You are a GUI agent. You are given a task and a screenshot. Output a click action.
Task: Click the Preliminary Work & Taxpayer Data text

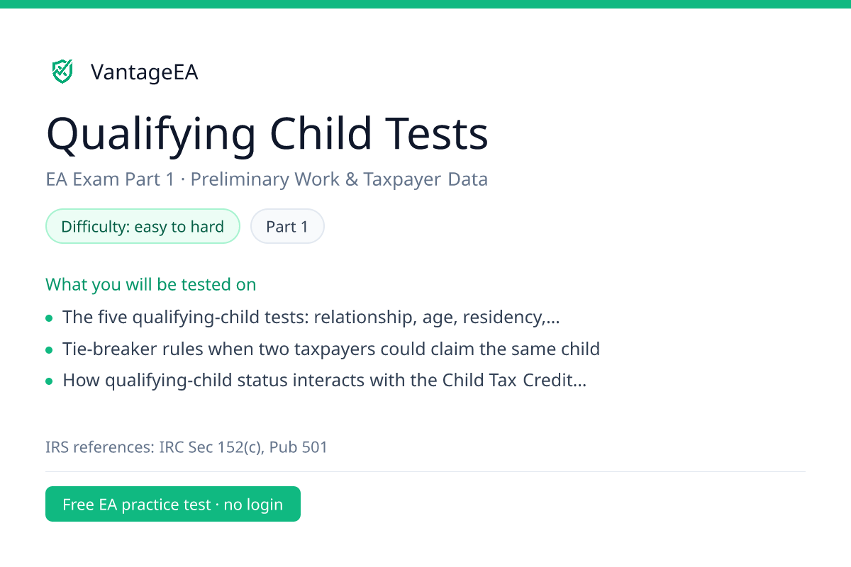tap(339, 179)
